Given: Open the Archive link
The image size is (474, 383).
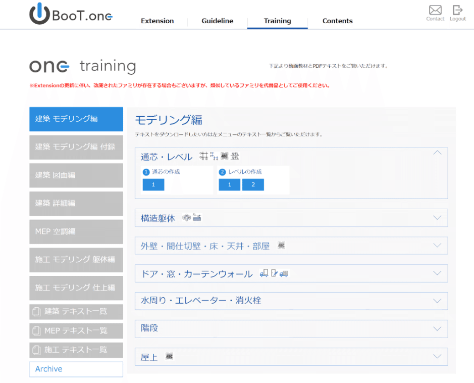Looking at the screenshot, I should click(48, 369).
